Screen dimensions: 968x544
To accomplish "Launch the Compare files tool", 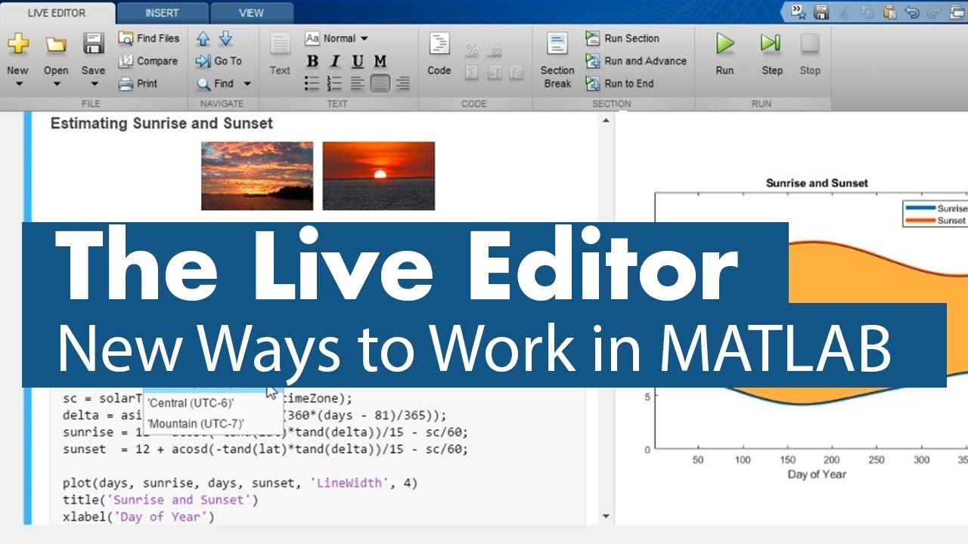I will 148,60.
